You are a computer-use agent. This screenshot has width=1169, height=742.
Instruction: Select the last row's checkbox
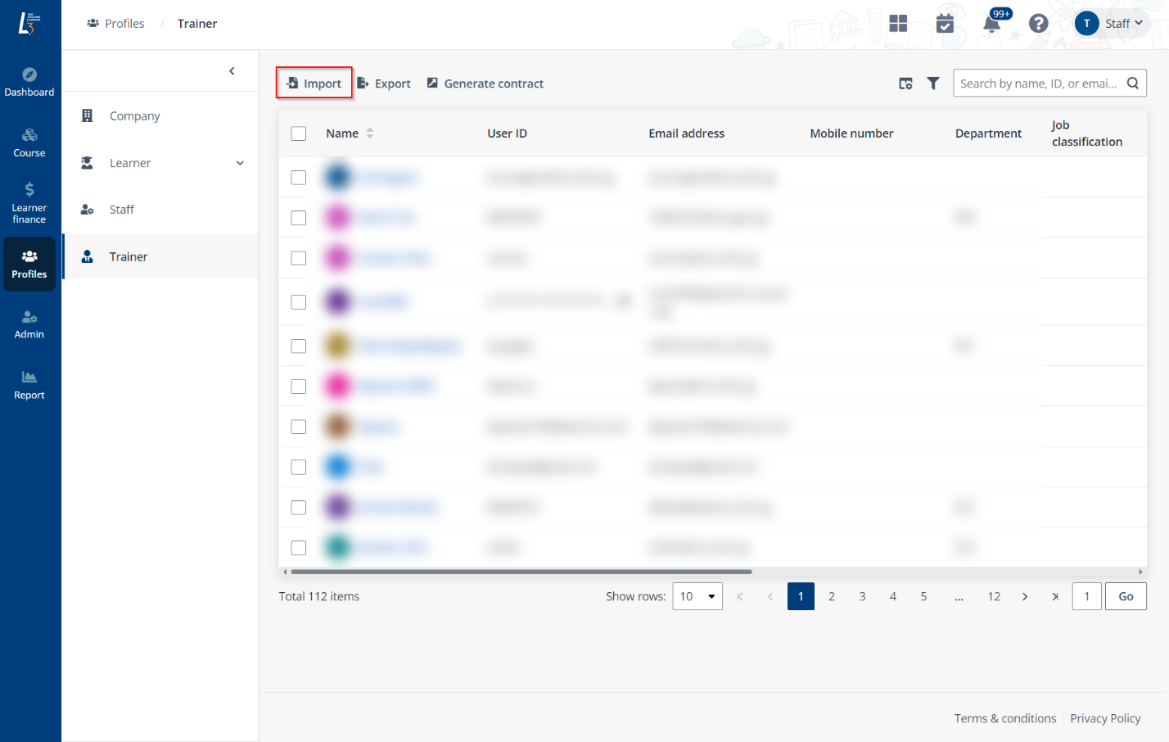pos(299,548)
